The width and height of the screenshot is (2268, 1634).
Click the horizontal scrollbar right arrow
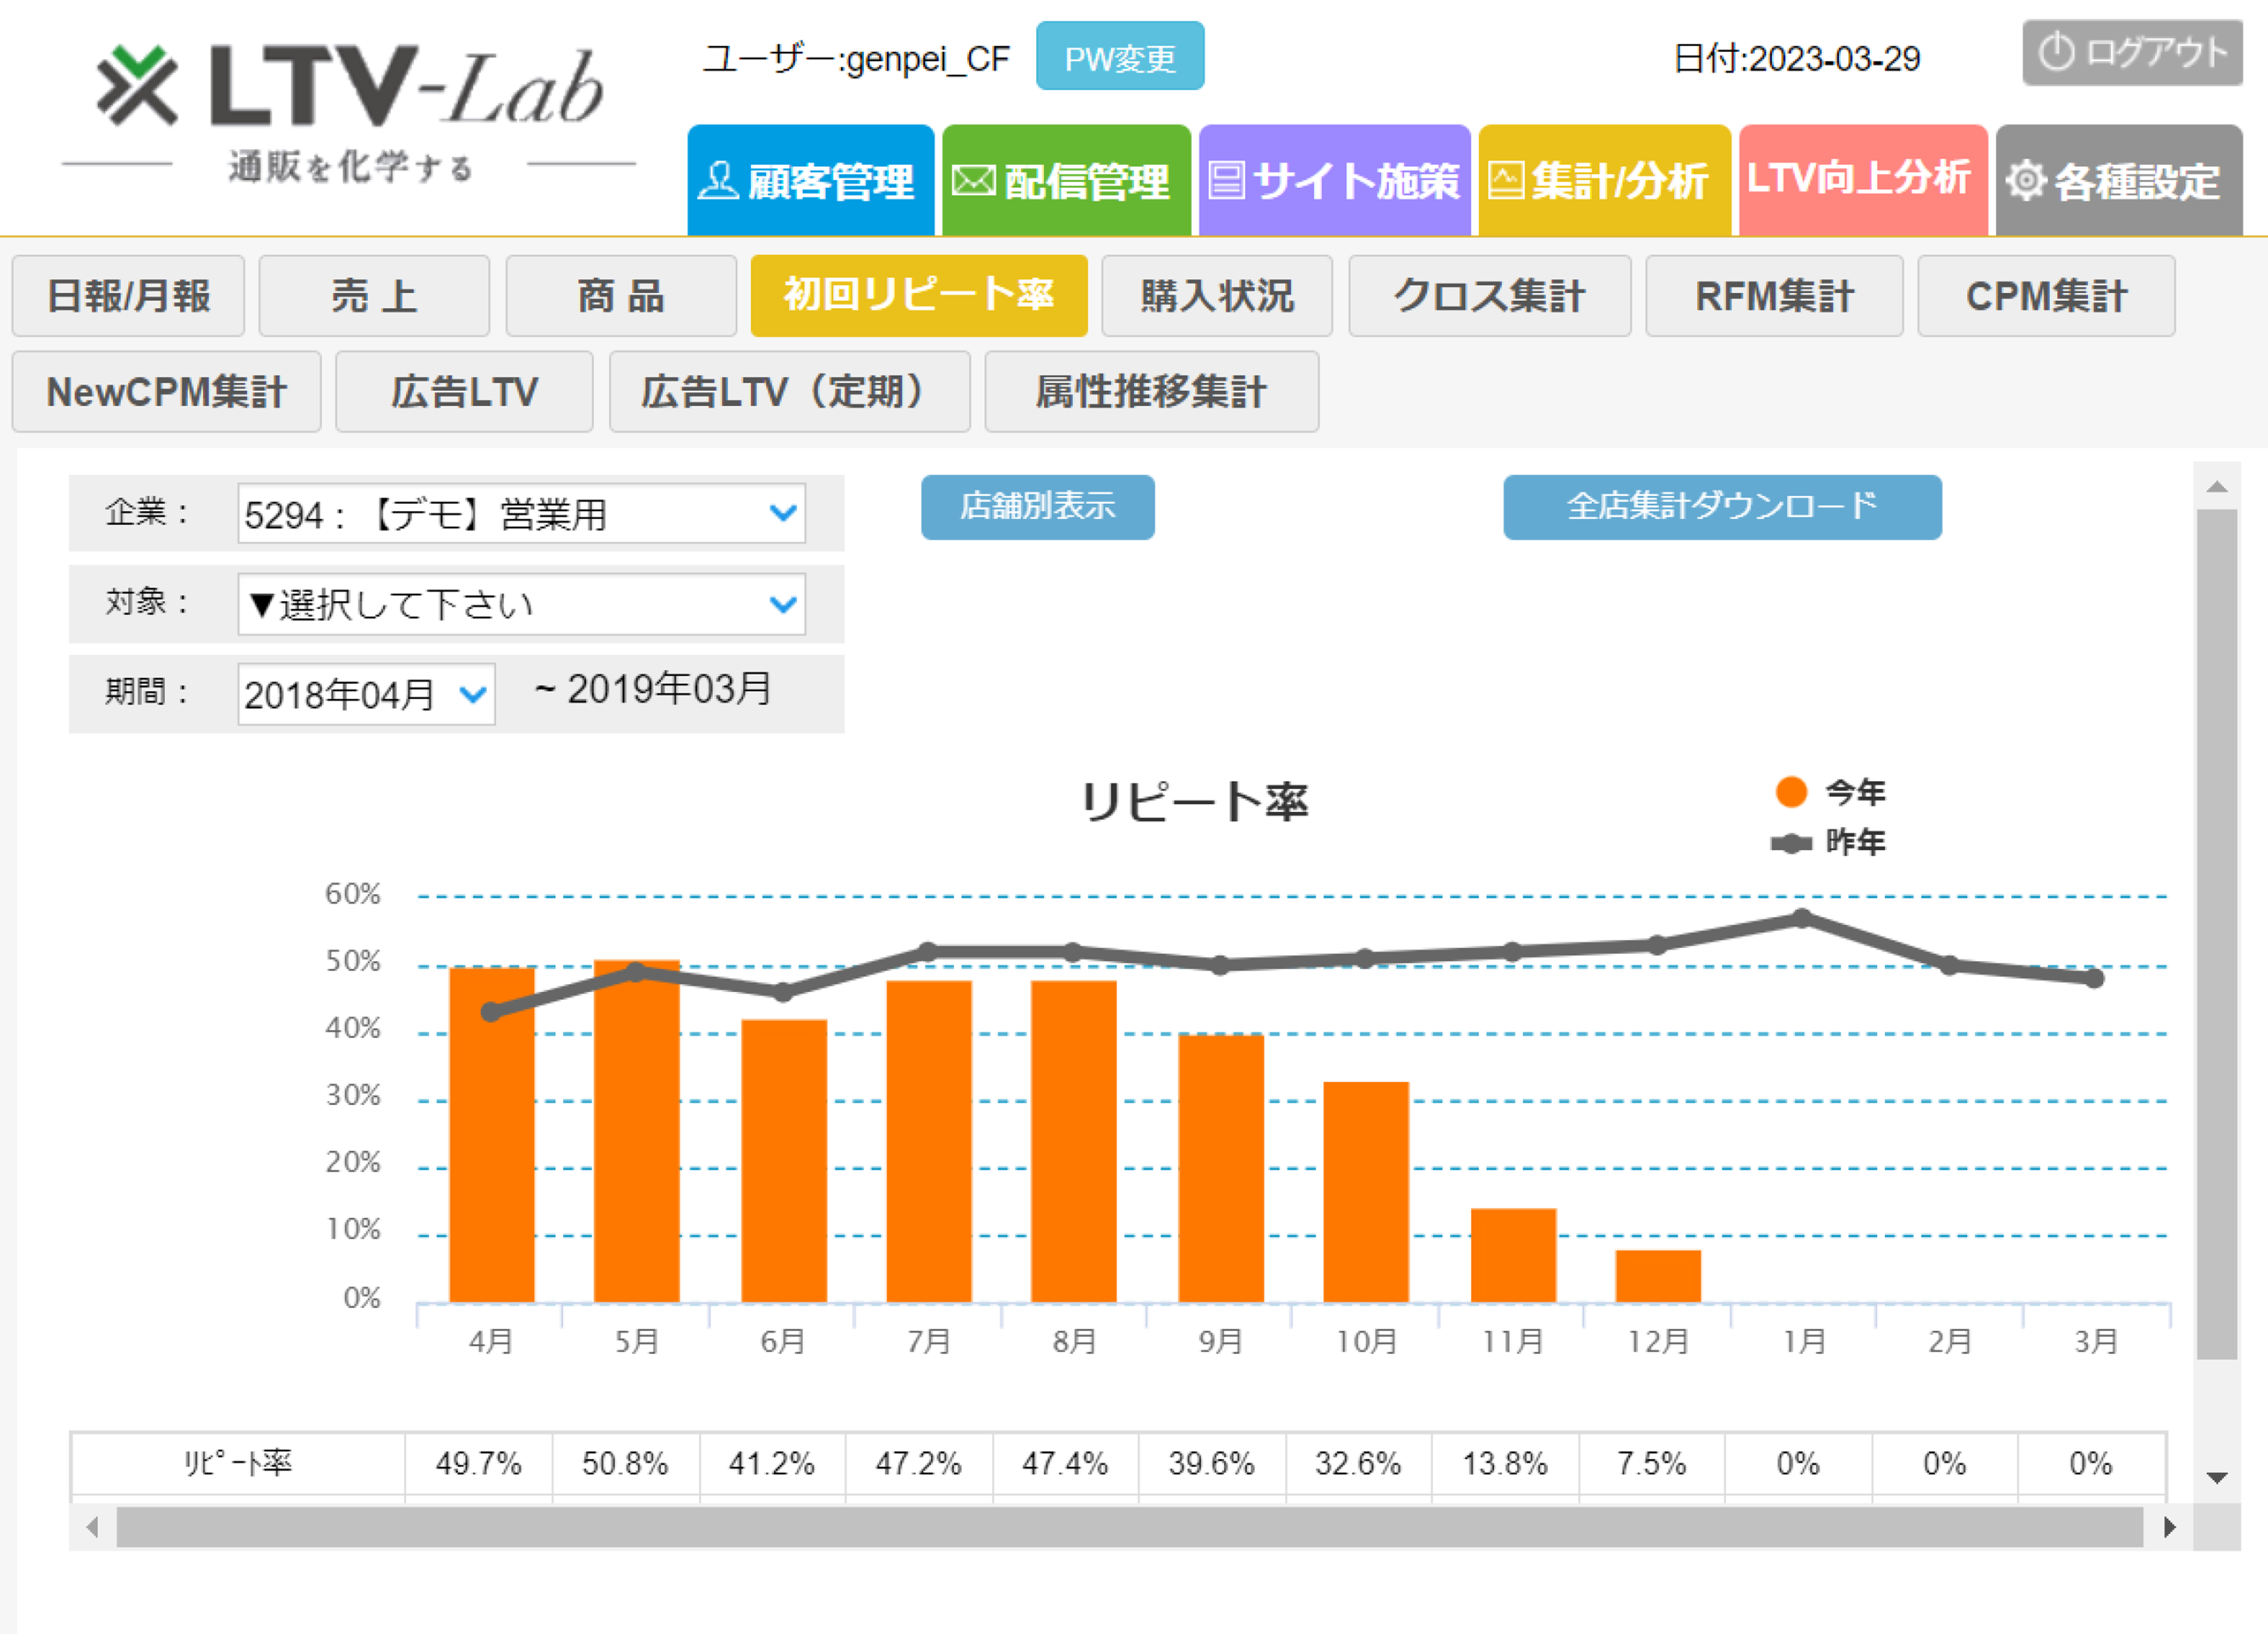pyautogui.click(x=2169, y=1527)
